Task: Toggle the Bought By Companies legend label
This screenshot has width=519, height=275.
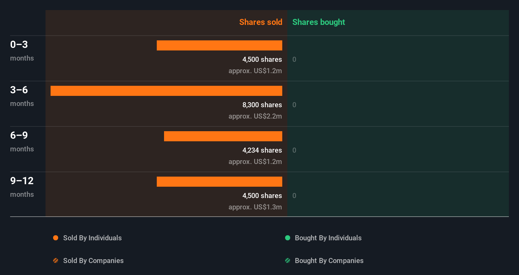Action: click(x=329, y=260)
